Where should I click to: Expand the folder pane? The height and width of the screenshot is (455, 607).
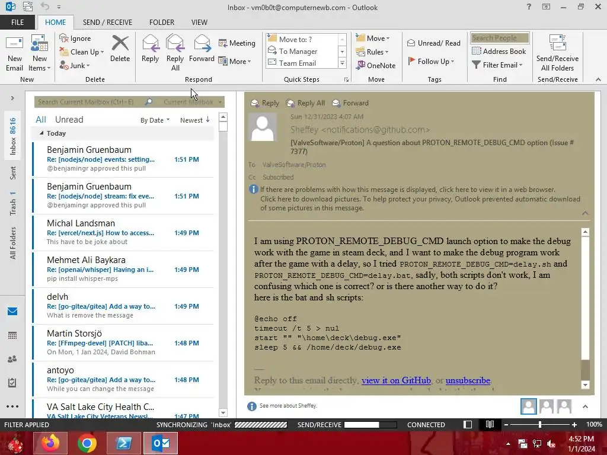point(12,98)
